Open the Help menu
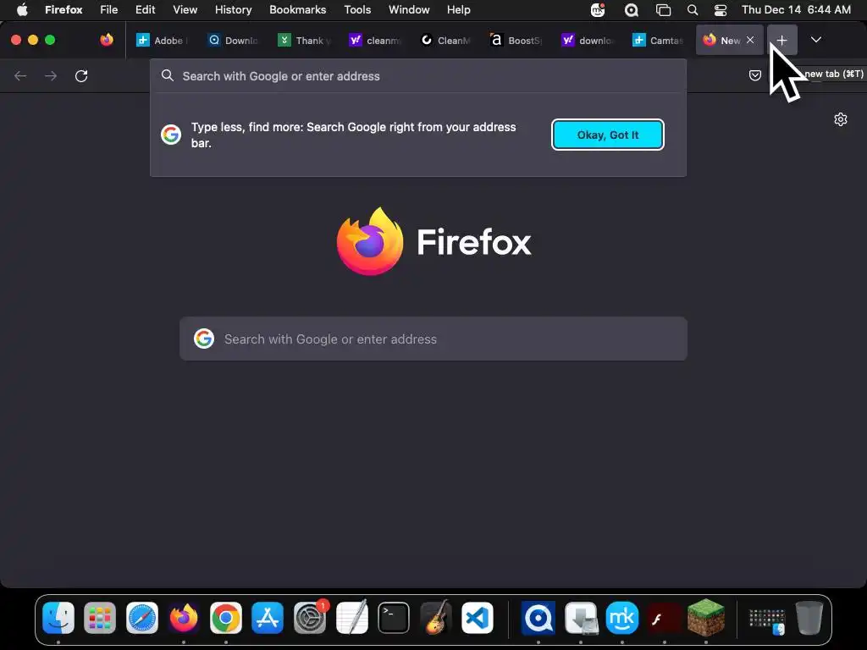This screenshot has height=650, width=867. click(458, 9)
